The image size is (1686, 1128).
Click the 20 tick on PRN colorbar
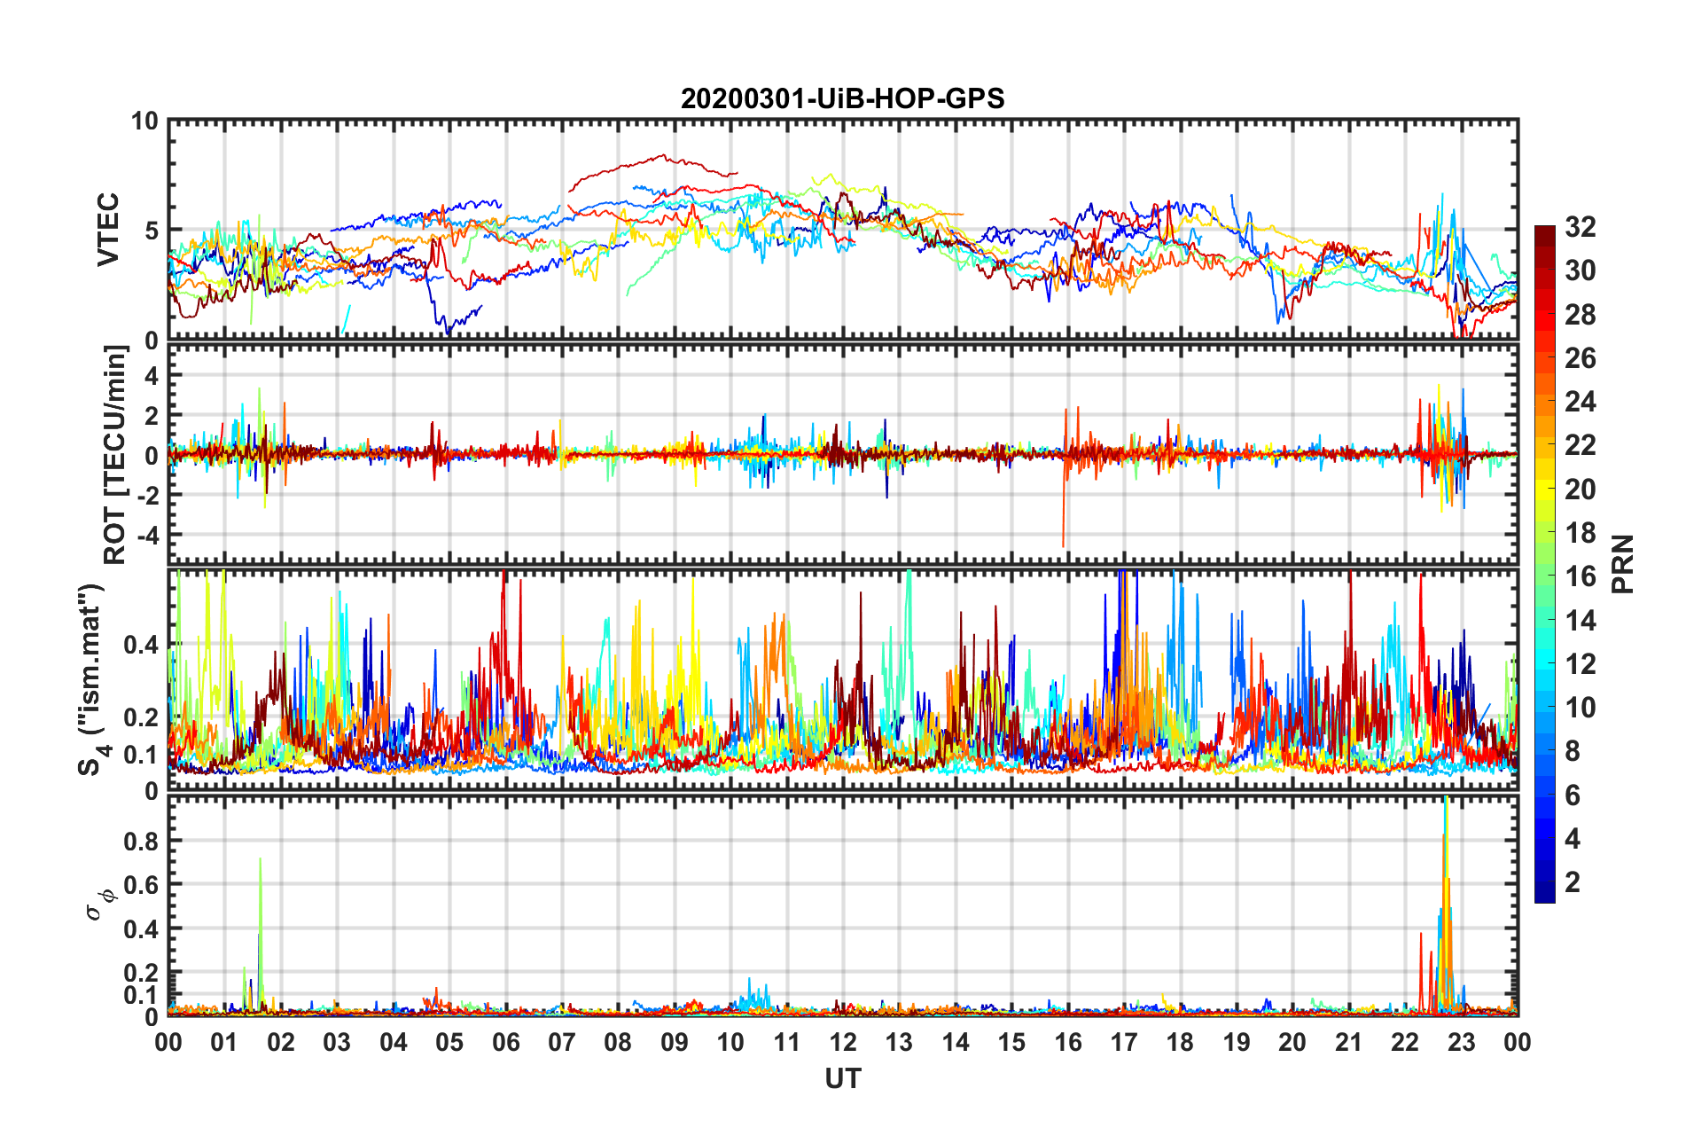point(1580,490)
